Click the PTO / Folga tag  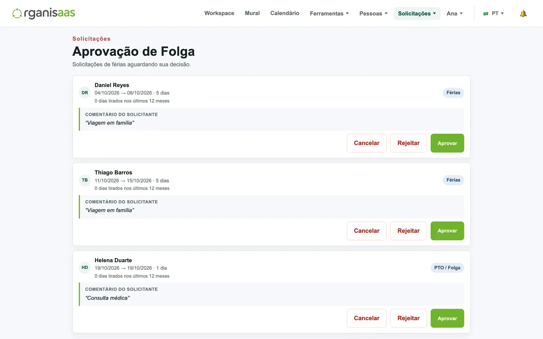447,268
